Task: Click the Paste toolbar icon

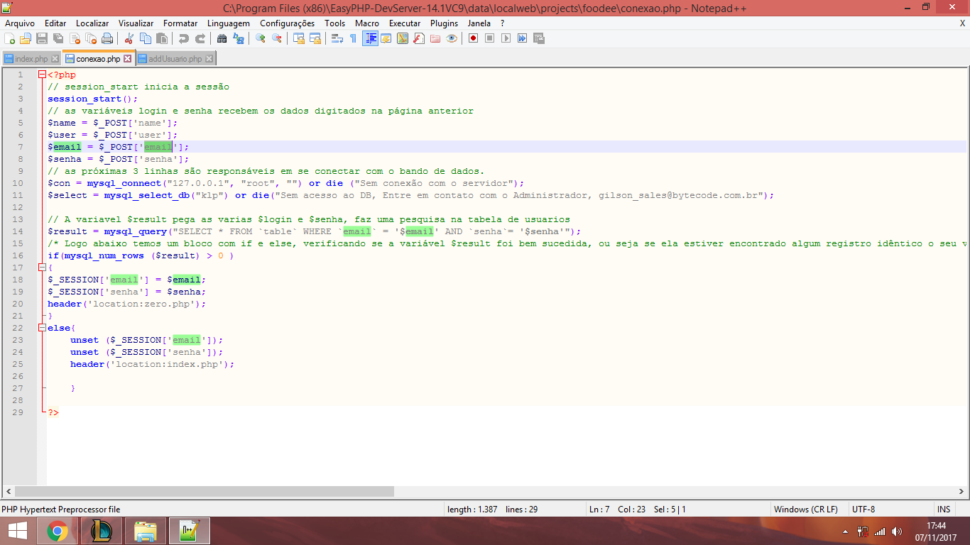Action: click(162, 38)
